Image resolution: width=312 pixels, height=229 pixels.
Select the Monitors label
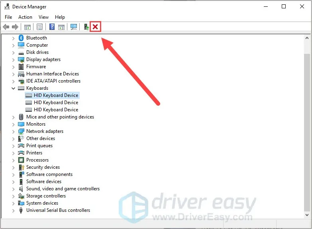(x=36, y=124)
